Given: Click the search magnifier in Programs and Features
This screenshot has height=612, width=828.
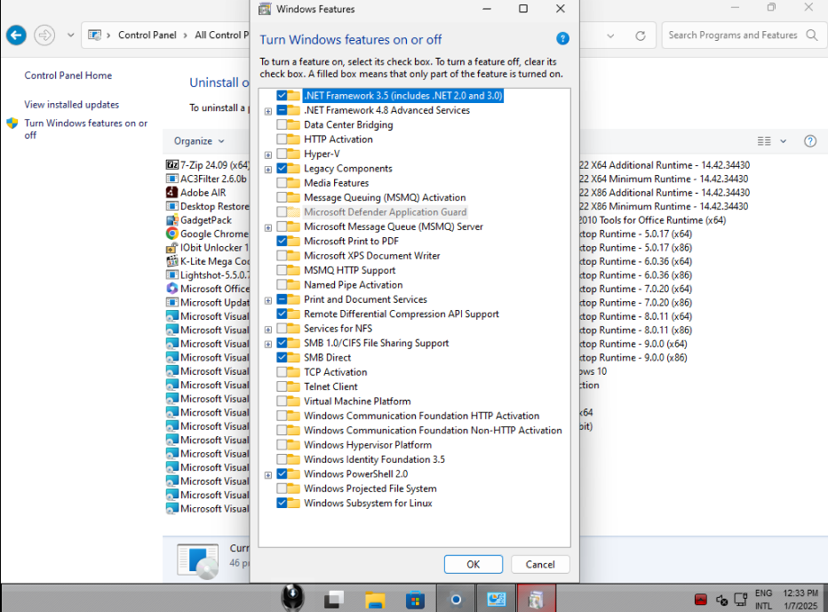Looking at the screenshot, I should [x=812, y=36].
